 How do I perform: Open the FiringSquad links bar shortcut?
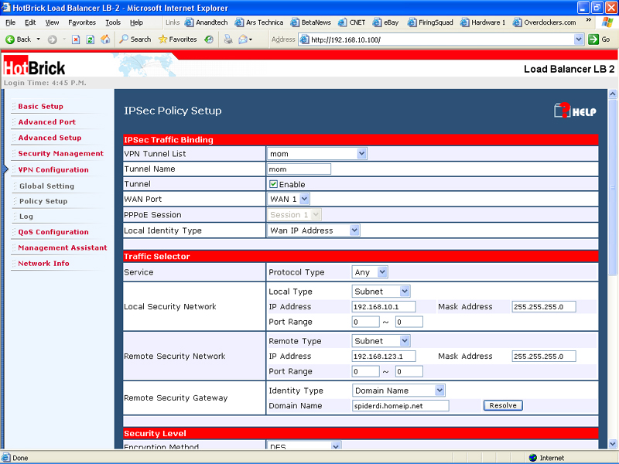tap(430, 22)
